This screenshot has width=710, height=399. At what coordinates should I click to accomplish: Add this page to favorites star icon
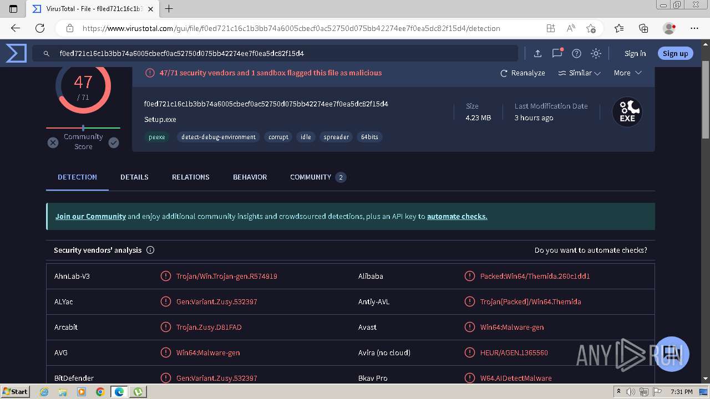(591, 28)
